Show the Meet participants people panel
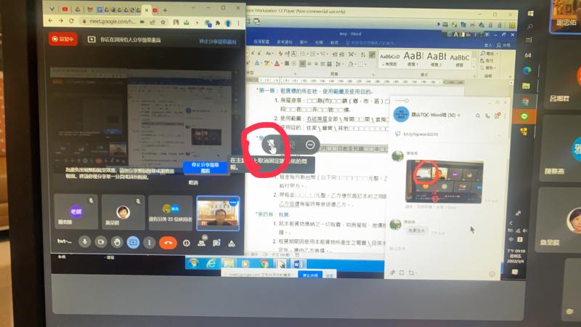Screen dimensions: 581x327 click(202, 243)
